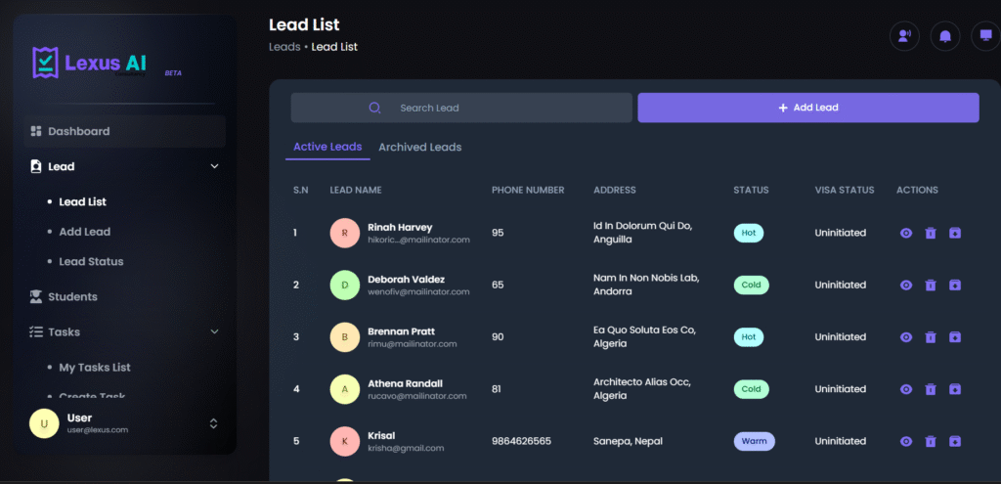Image resolution: width=1001 pixels, height=484 pixels.
Task: Open the voice assistant icon in header
Action: click(904, 36)
